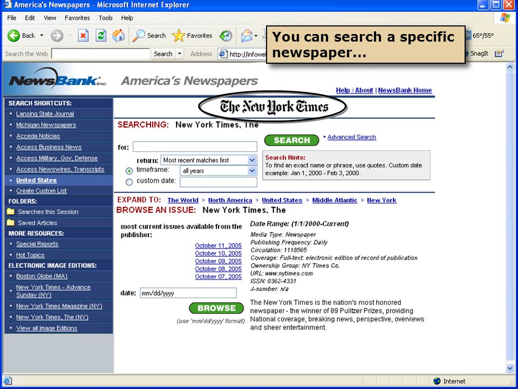Open Acceda Noticias shortcut

tap(38, 136)
